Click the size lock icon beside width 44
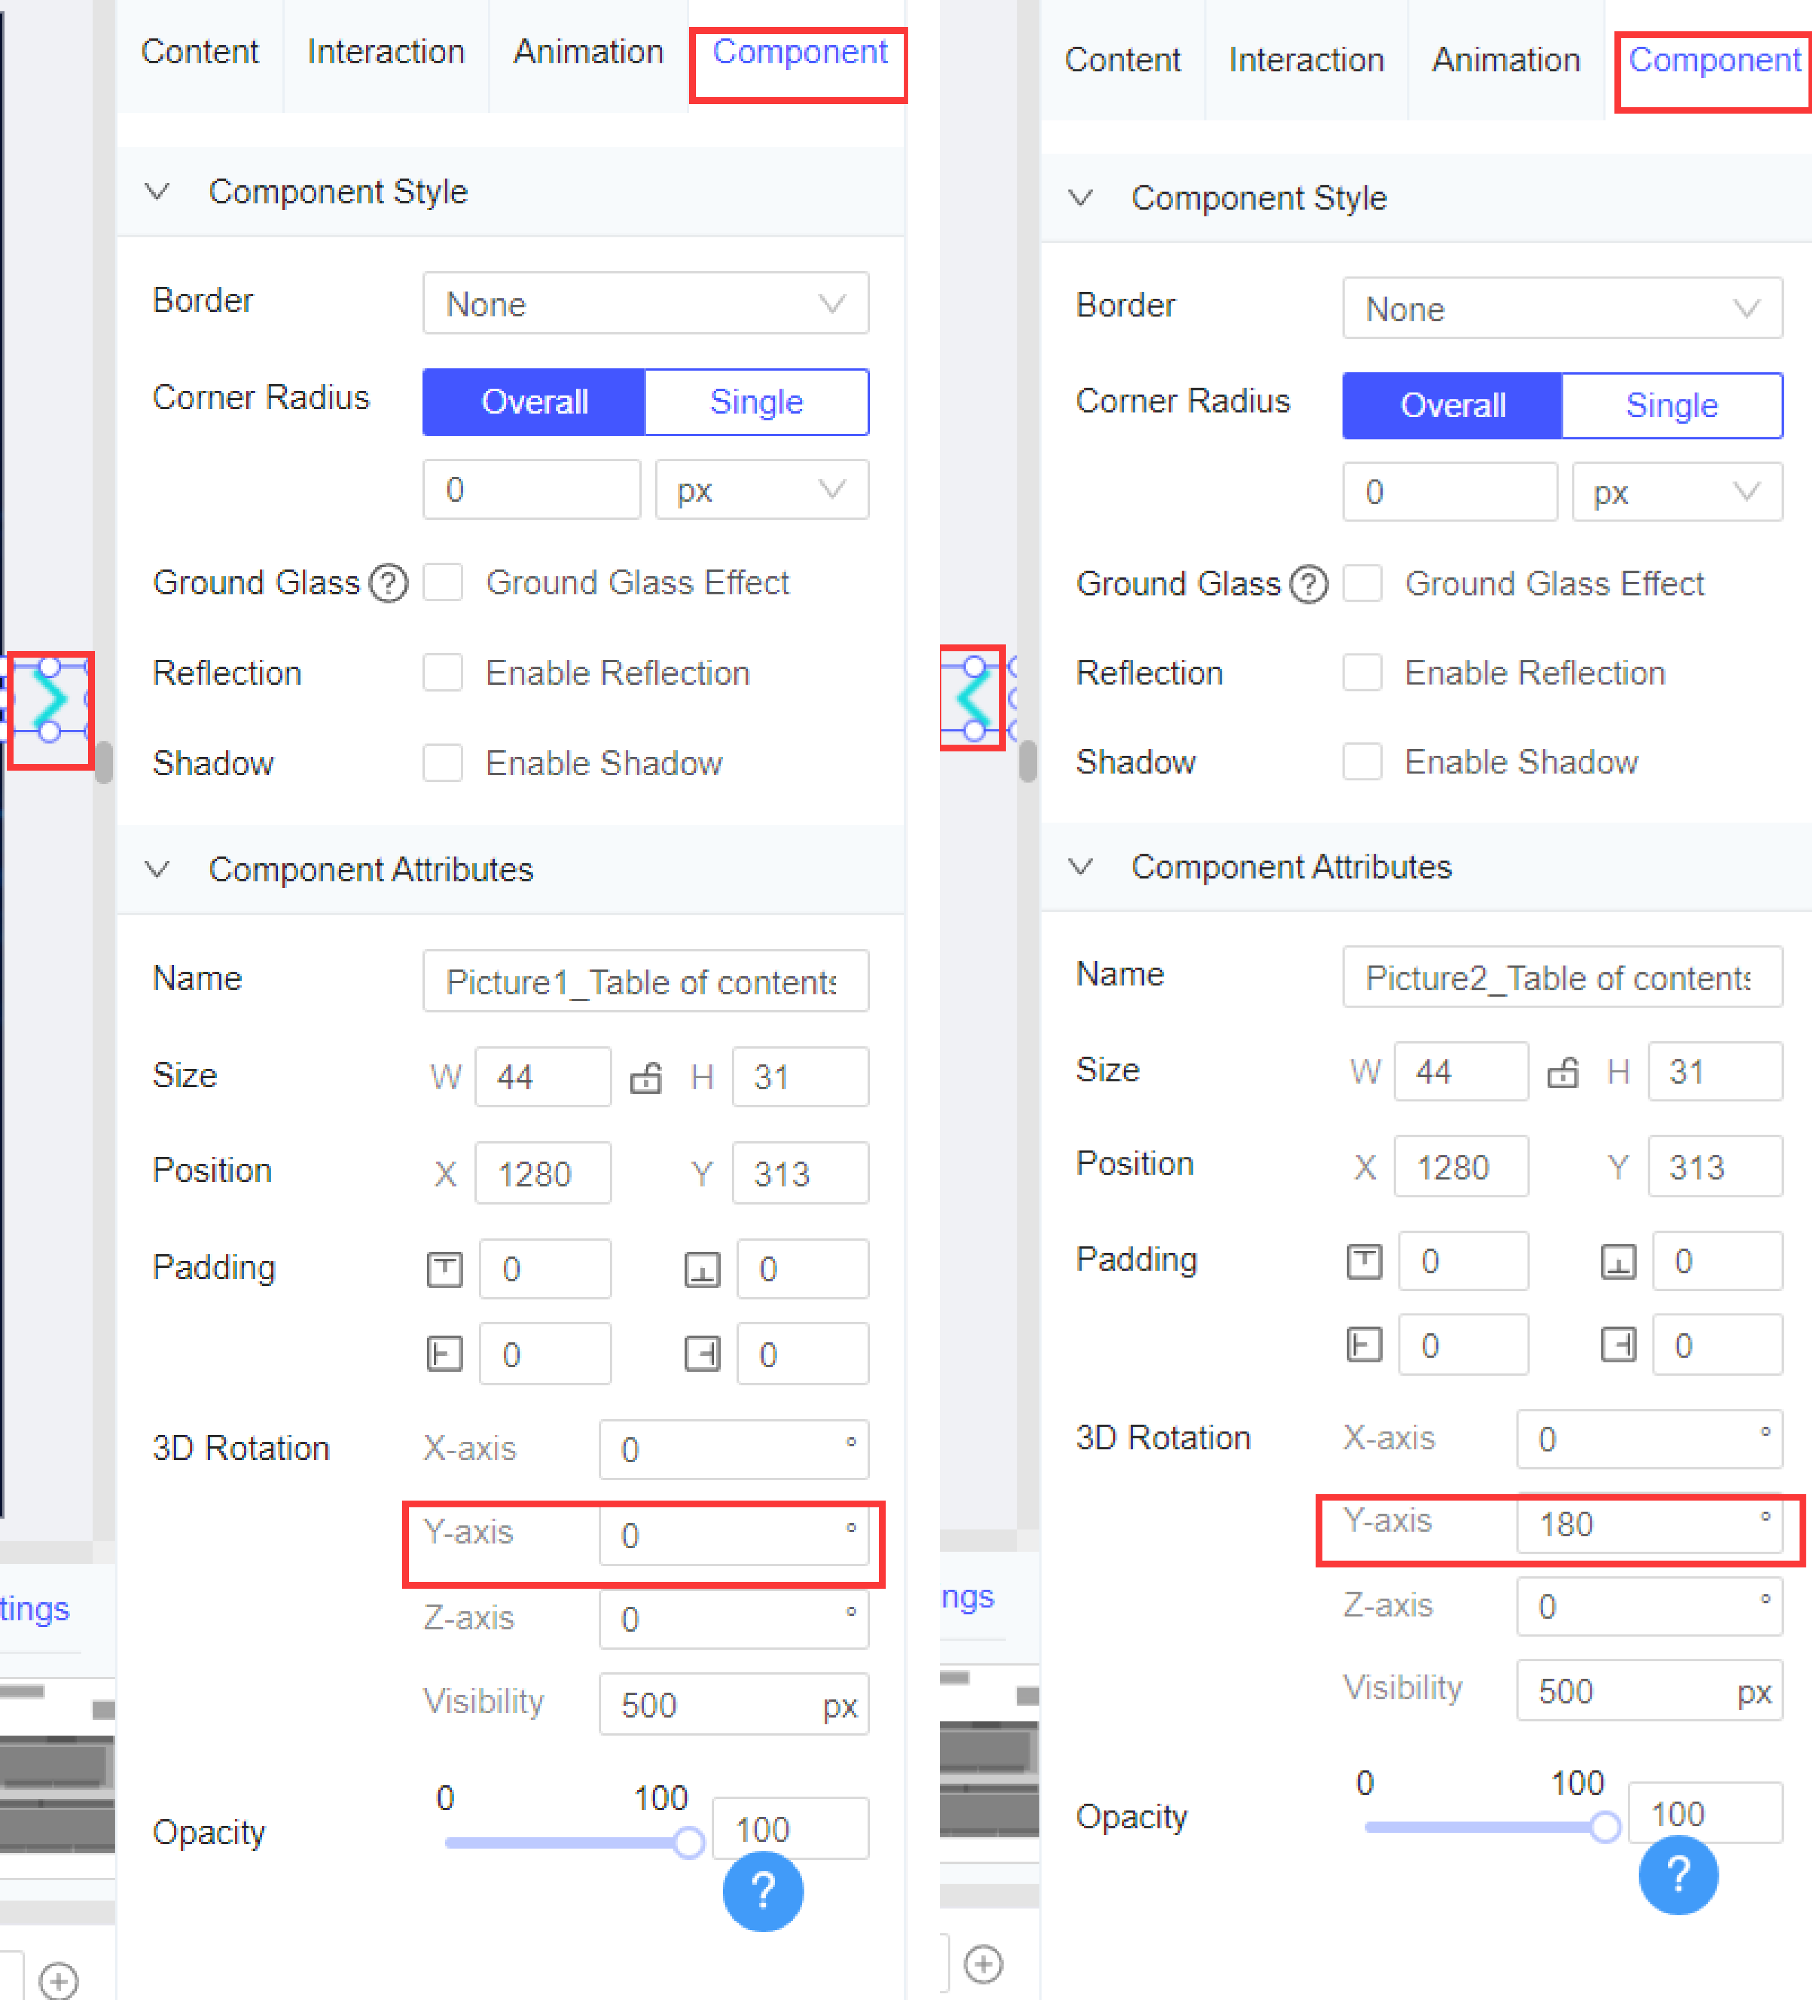Viewport: 1812px width, 2000px height. click(646, 1077)
